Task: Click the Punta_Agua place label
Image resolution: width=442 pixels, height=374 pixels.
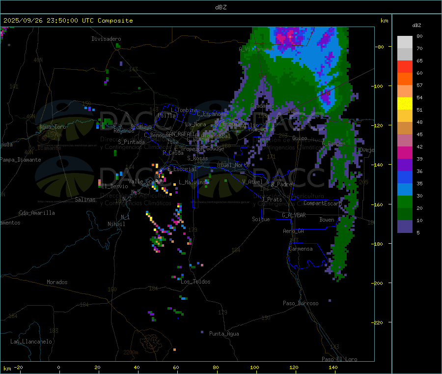Action: point(224,334)
